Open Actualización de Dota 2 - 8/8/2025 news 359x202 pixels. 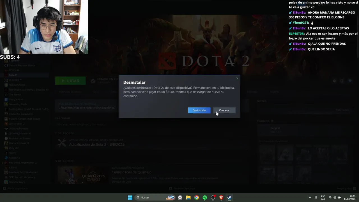click(97, 144)
